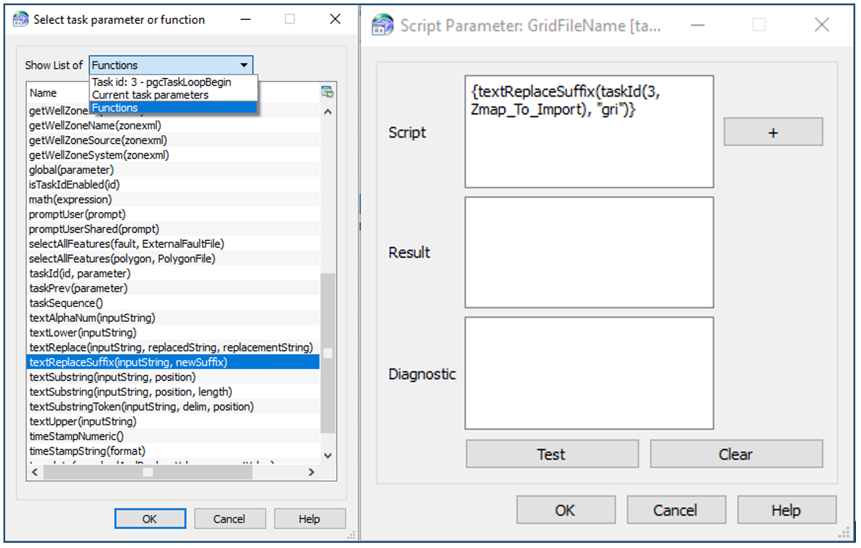The width and height of the screenshot is (861, 548).
Task: Click the Script Parameter window app icon
Action: (382, 25)
